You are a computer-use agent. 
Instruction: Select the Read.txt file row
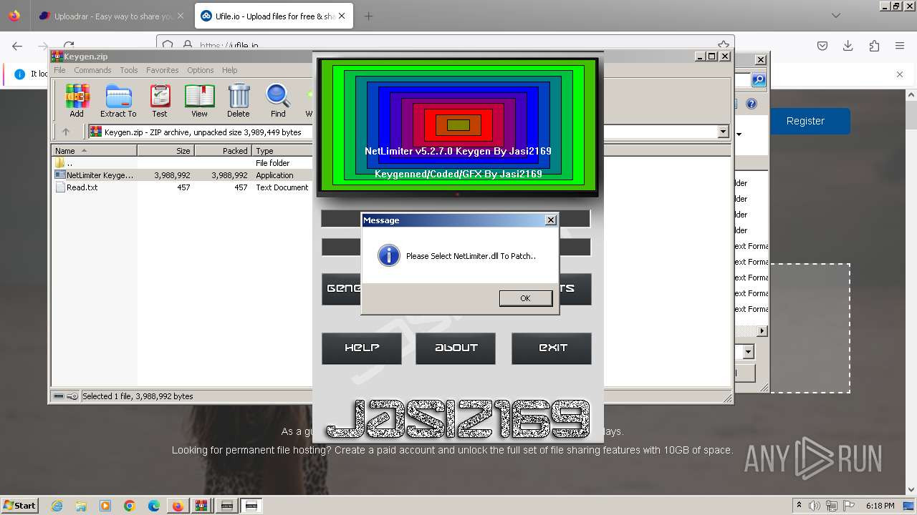tap(182, 187)
